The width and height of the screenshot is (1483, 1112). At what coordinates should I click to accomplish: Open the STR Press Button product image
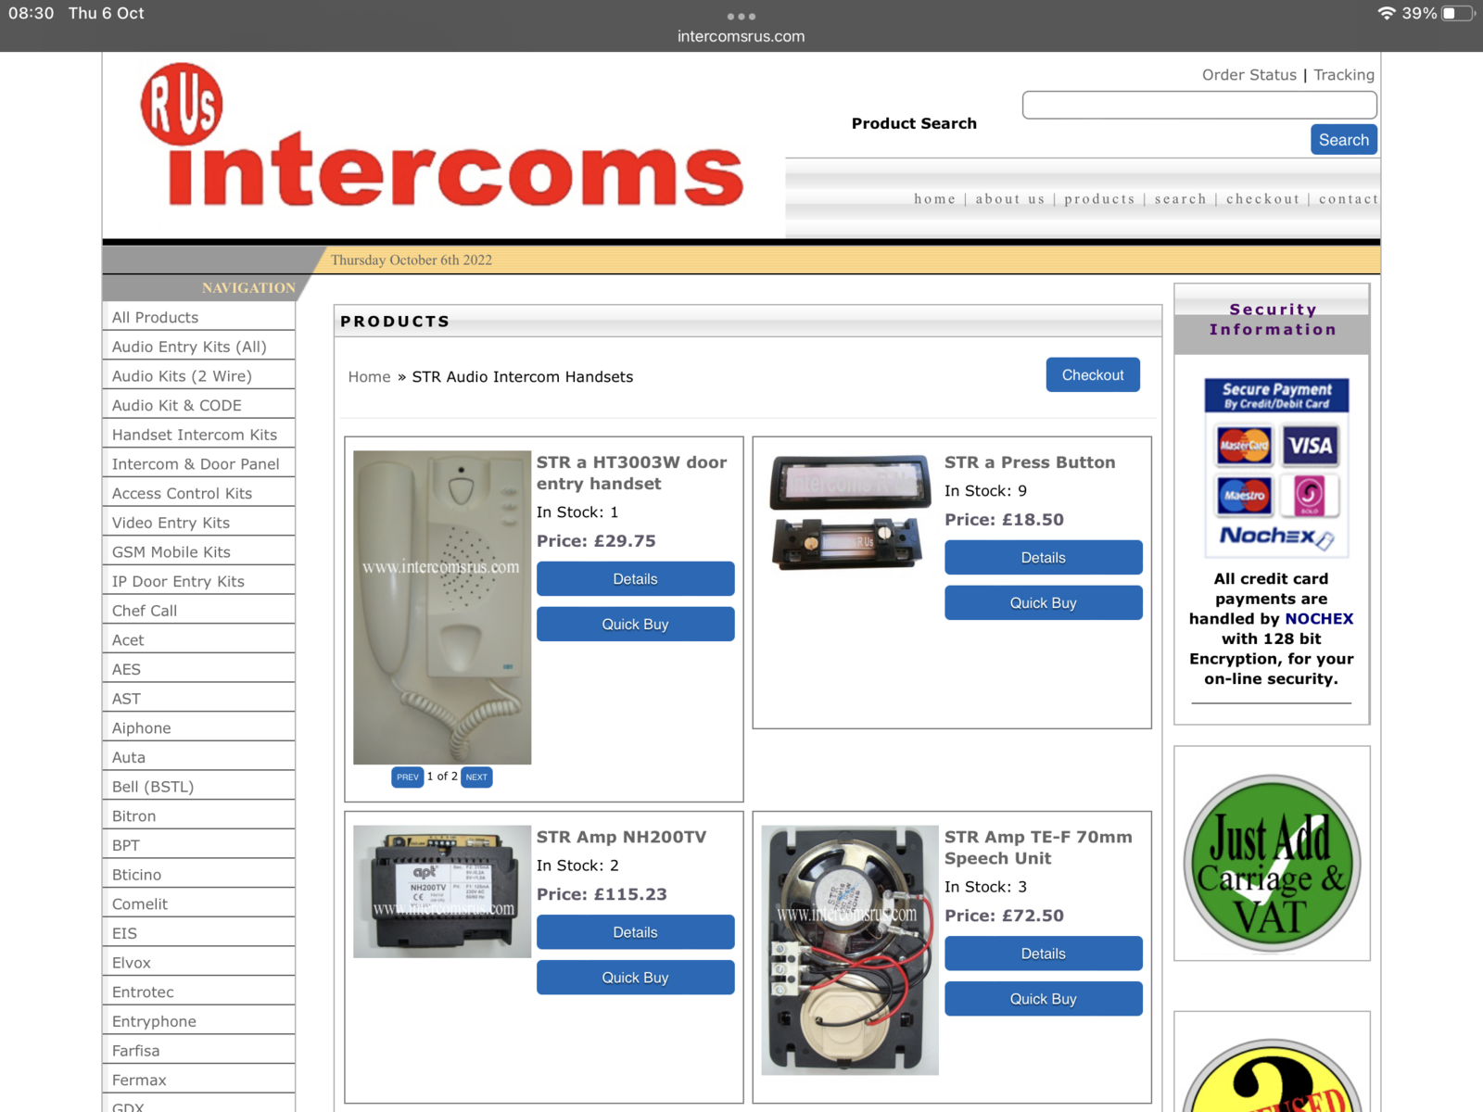(x=849, y=512)
